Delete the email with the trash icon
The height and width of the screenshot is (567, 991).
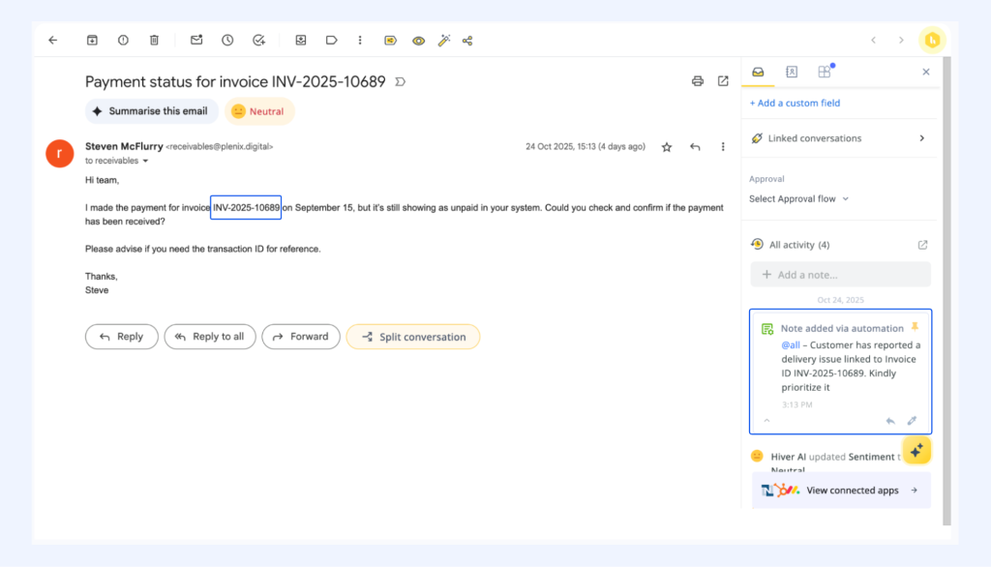[x=154, y=41]
